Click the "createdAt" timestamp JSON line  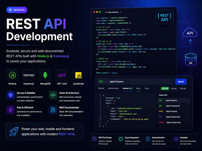click(x=129, y=119)
